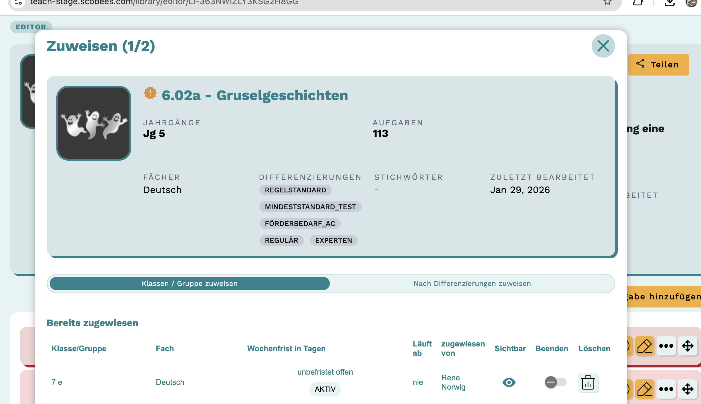
Task: Click the upper orange pencil edit icon
Action: 644,346
